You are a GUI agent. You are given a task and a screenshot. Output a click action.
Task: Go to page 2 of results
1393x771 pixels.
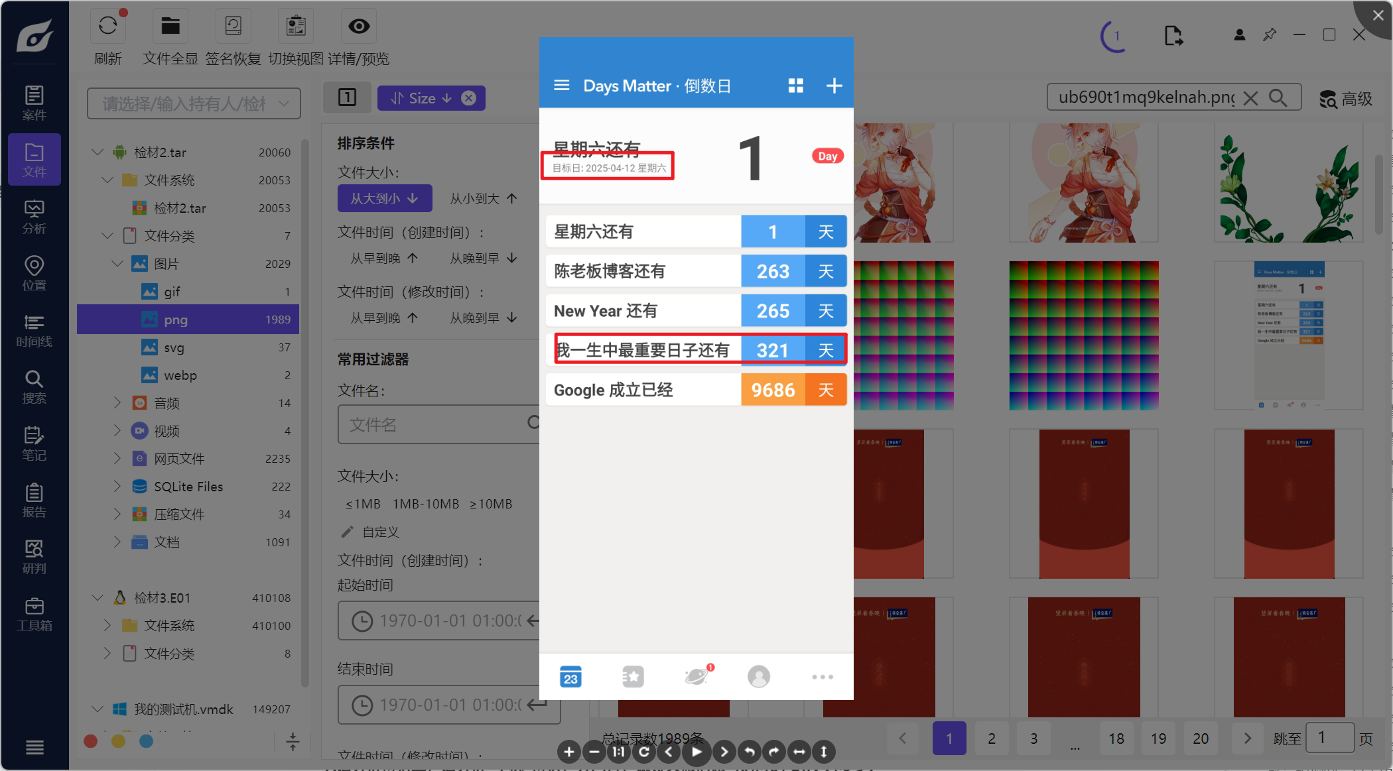click(991, 738)
